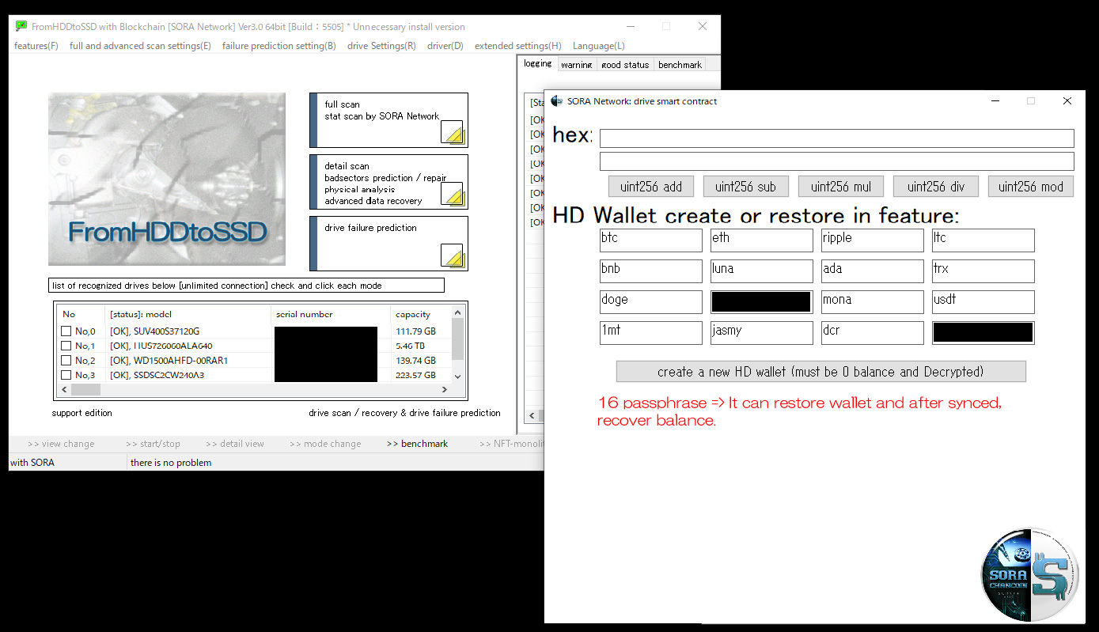This screenshot has width=1099, height=632.
Task: Check the No,1 drive checkbox
Action: click(66, 346)
